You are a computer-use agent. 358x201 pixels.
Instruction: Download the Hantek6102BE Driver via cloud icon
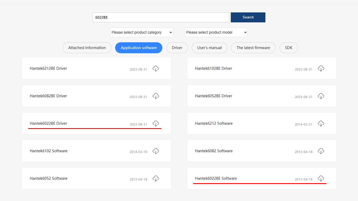tap(321, 68)
